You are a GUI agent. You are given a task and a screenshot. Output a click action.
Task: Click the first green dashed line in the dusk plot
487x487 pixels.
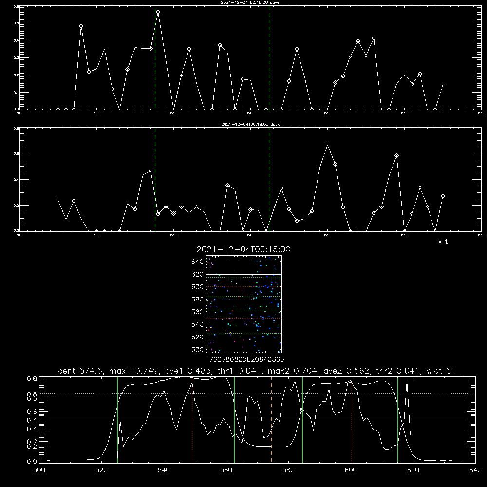(x=155, y=180)
